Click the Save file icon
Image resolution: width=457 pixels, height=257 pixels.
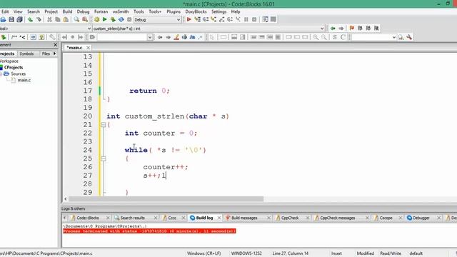pos(11,19)
